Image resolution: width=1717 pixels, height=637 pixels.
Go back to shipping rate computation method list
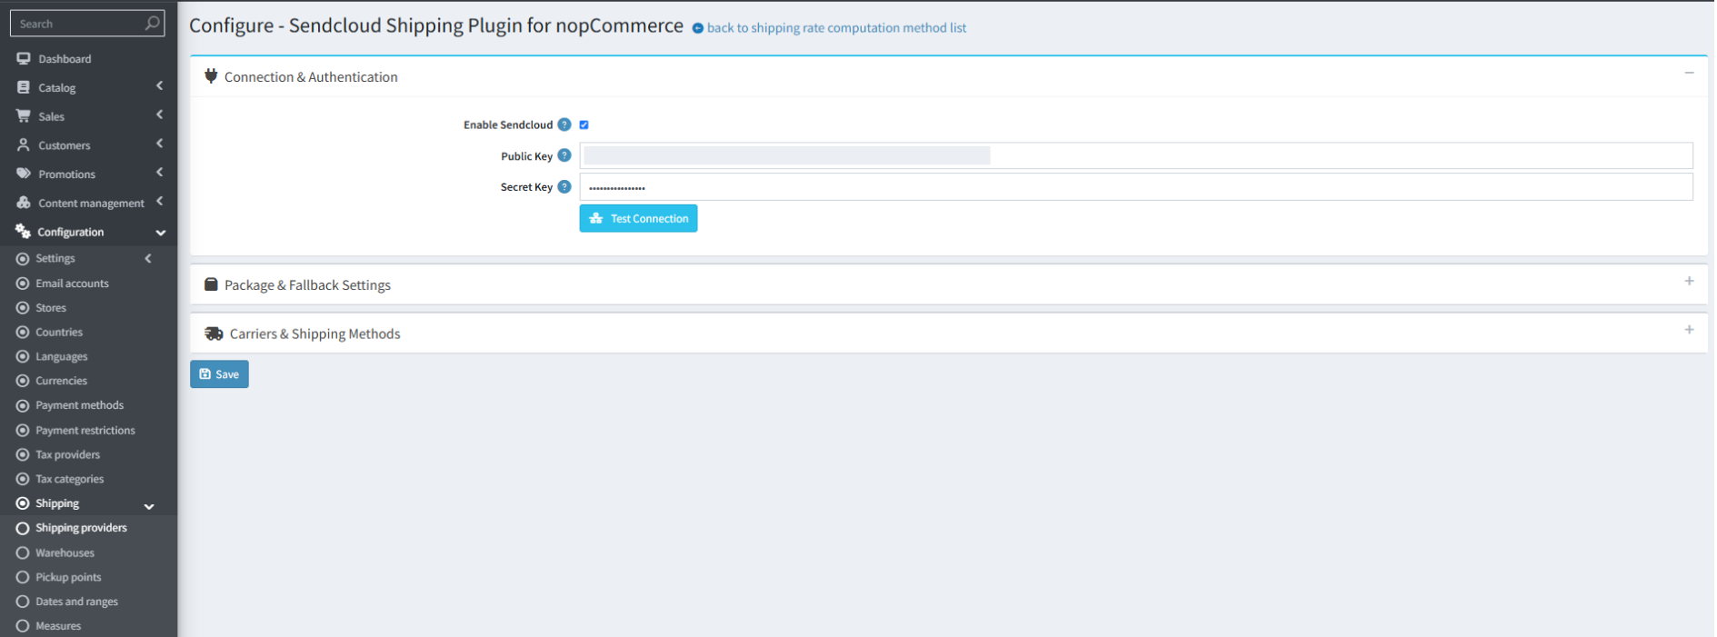[x=836, y=28]
